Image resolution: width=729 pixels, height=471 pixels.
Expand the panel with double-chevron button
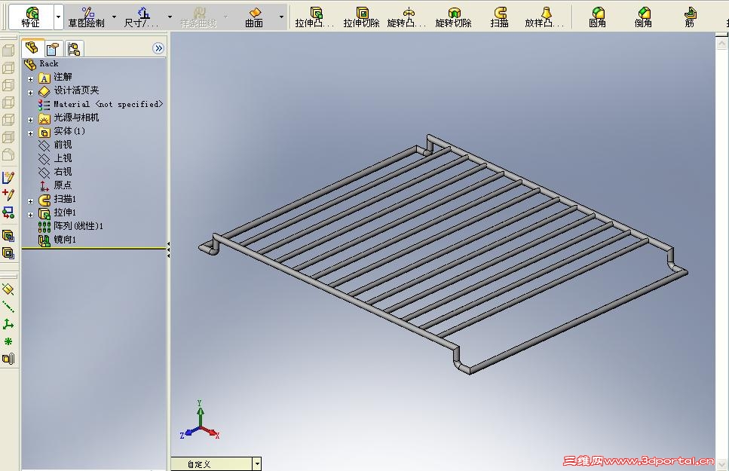pyautogui.click(x=158, y=48)
